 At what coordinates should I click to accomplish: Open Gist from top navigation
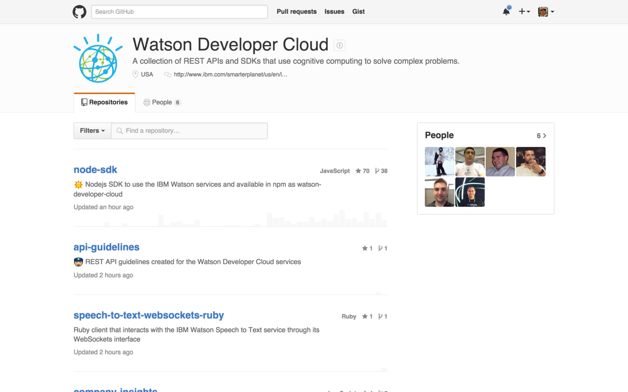click(x=358, y=12)
